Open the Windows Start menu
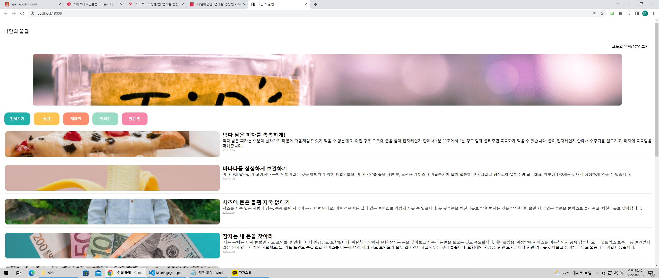This screenshot has height=278, width=659. click(x=6, y=273)
